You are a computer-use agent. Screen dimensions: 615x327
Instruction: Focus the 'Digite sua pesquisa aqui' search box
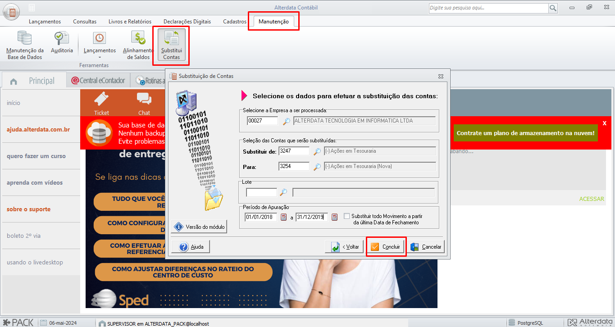(x=488, y=8)
